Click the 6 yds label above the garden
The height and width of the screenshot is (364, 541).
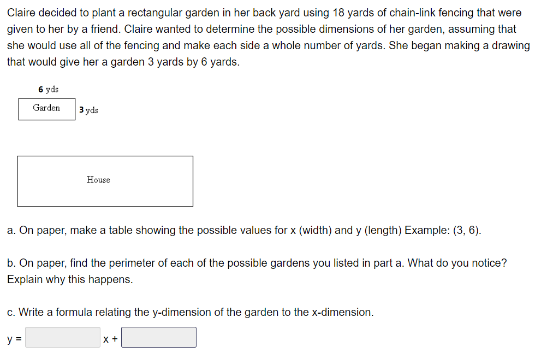49,89
